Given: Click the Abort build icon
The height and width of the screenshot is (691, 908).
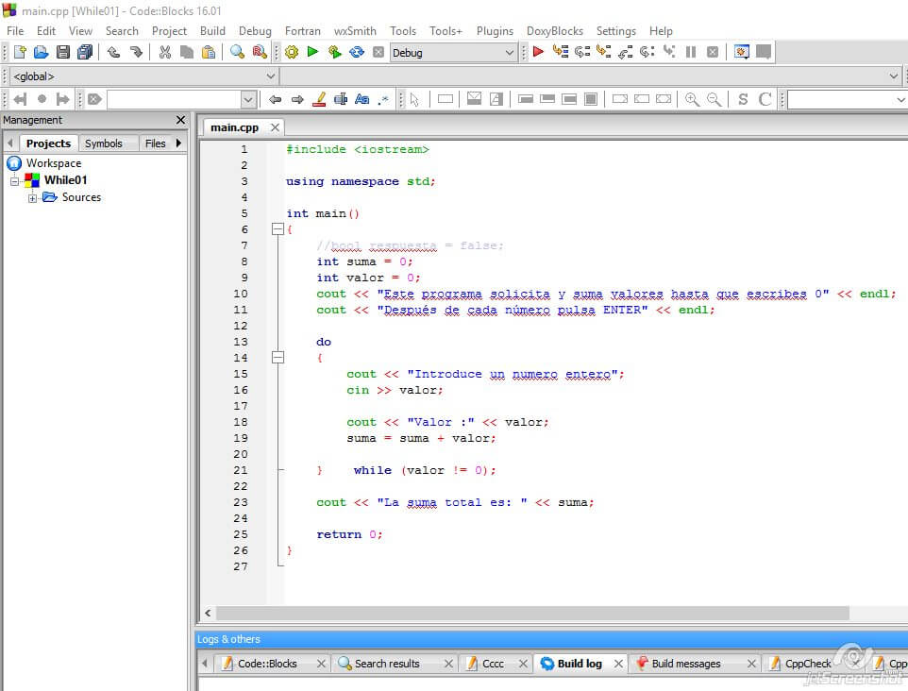Looking at the screenshot, I should click(x=378, y=52).
